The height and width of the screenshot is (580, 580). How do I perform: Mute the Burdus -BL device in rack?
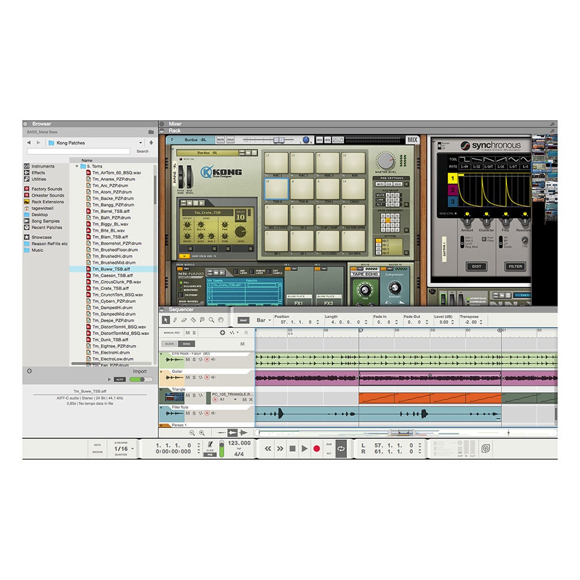tap(220, 140)
